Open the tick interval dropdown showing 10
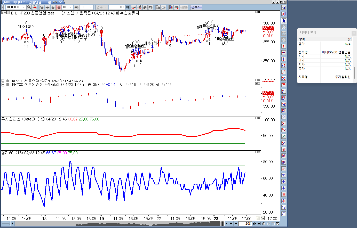Screen dimensions: 357x228 (x=91, y=7)
